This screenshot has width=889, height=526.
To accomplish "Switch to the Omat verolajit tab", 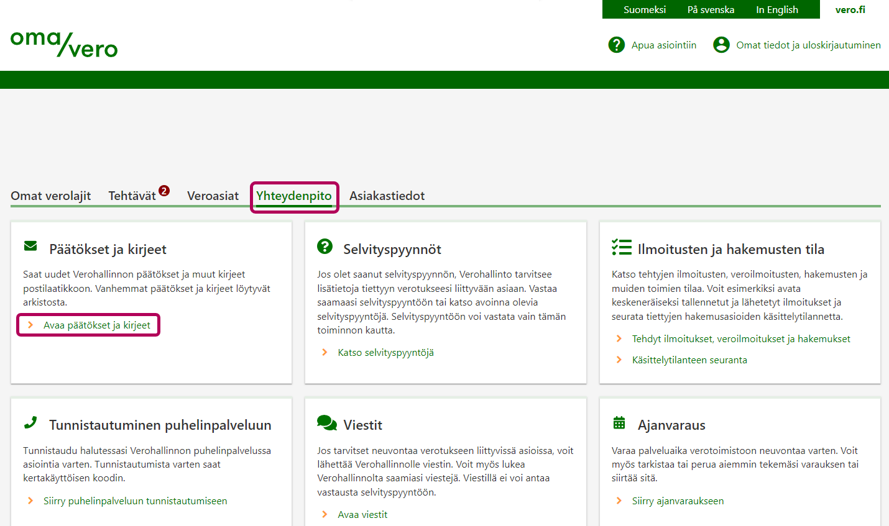I will [x=50, y=196].
